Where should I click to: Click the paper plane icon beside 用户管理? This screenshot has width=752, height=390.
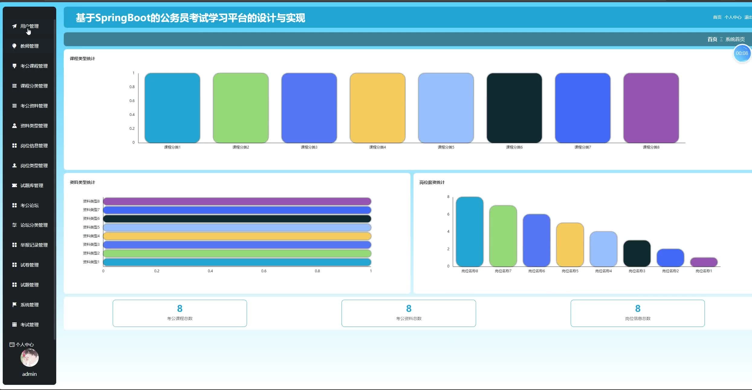[14, 26]
